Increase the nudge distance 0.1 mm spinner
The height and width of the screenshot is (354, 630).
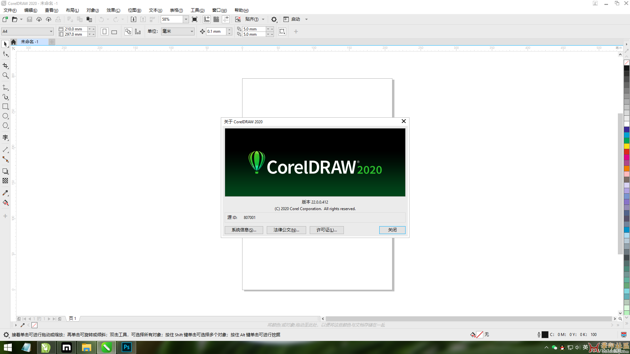click(229, 29)
